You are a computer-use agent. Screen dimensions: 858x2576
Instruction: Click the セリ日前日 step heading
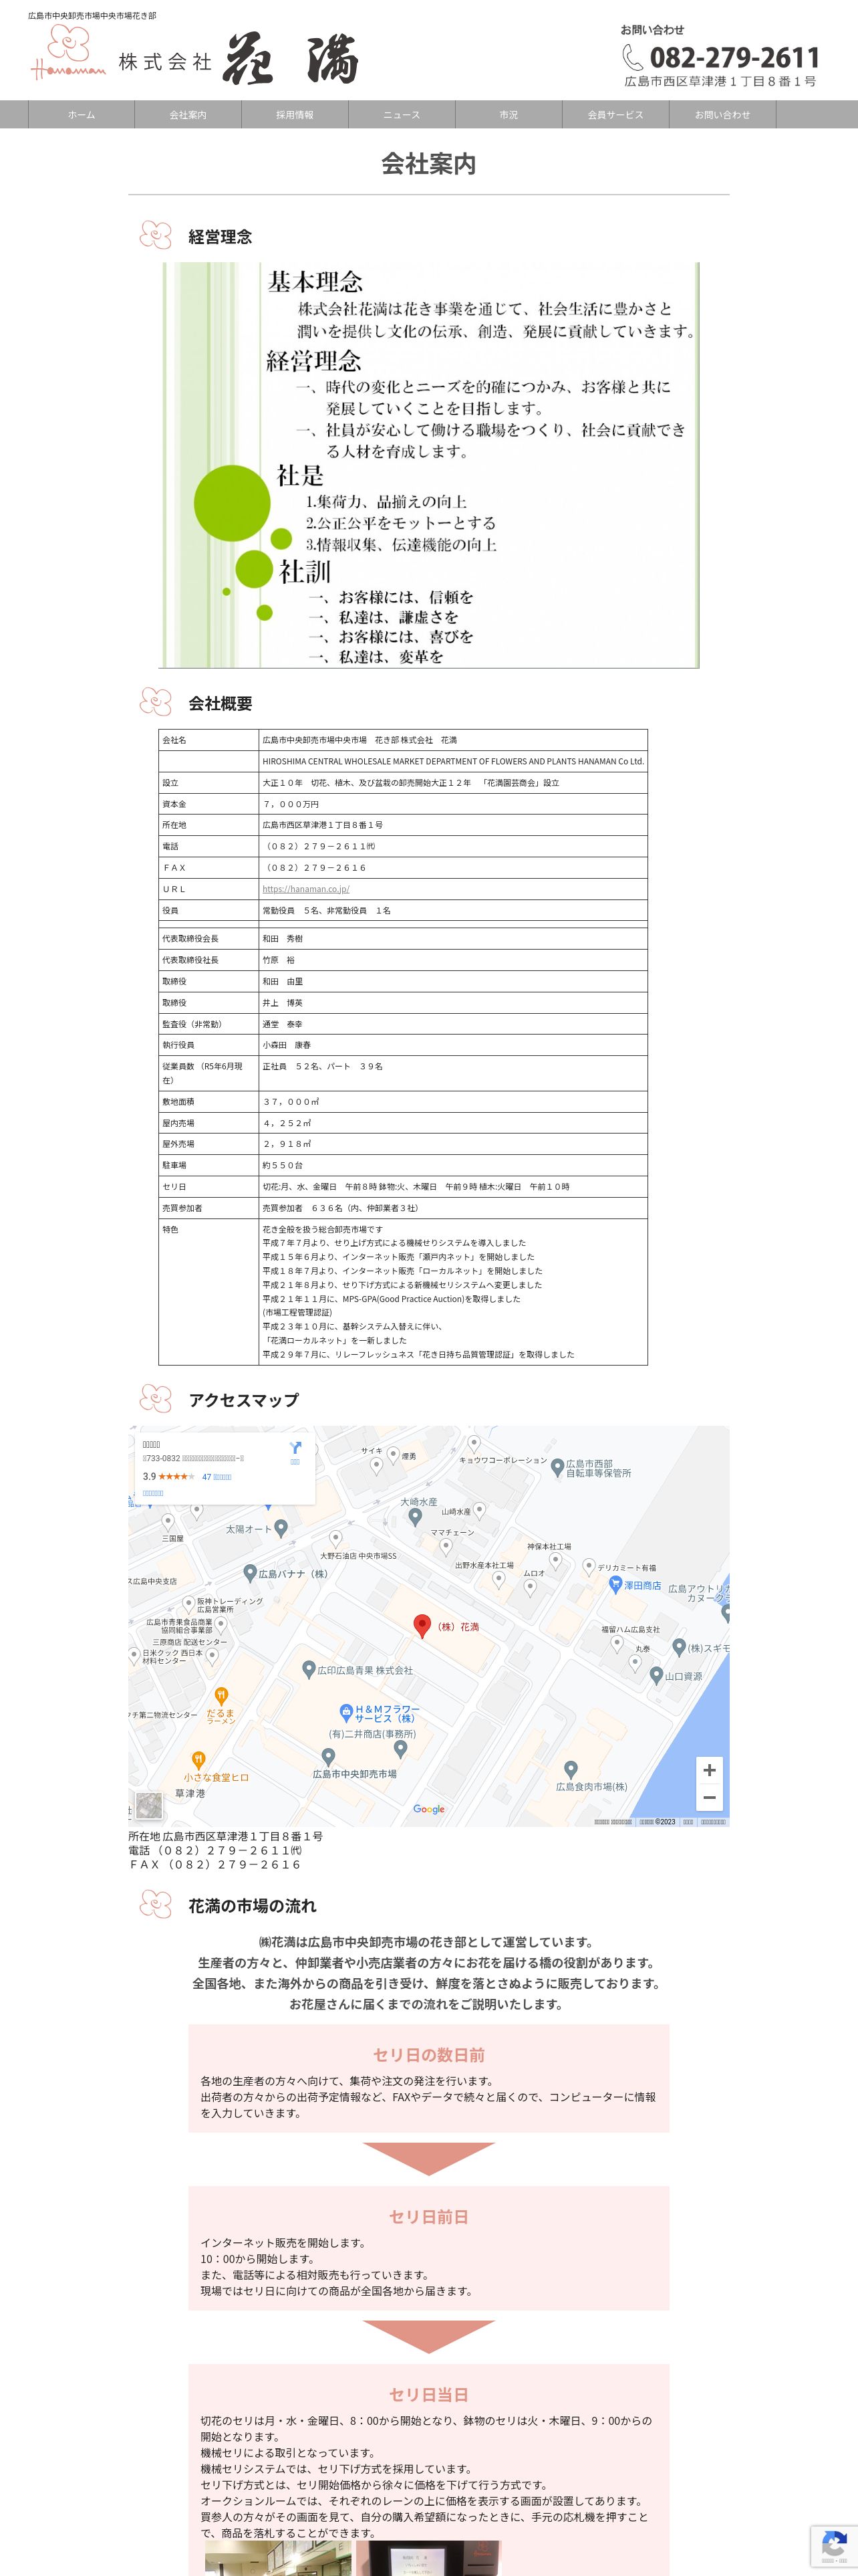(428, 2217)
